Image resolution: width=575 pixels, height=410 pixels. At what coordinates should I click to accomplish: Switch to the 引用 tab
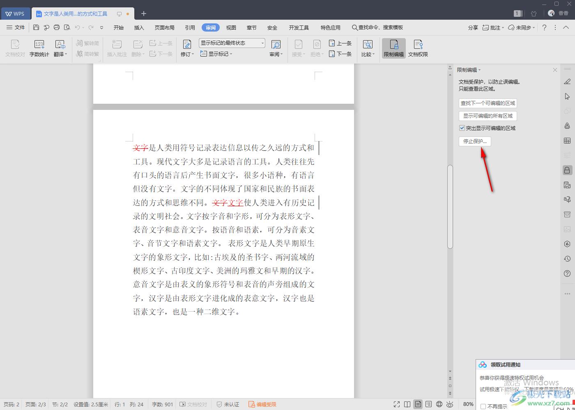point(190,27)
